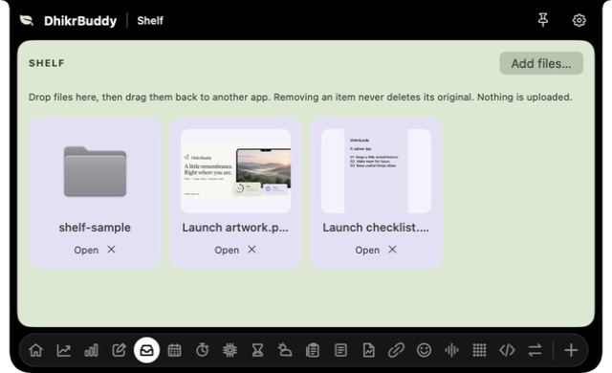Open the chain link icon
Viewport: 612px width, 373px height.
click(x=396, y=350)
